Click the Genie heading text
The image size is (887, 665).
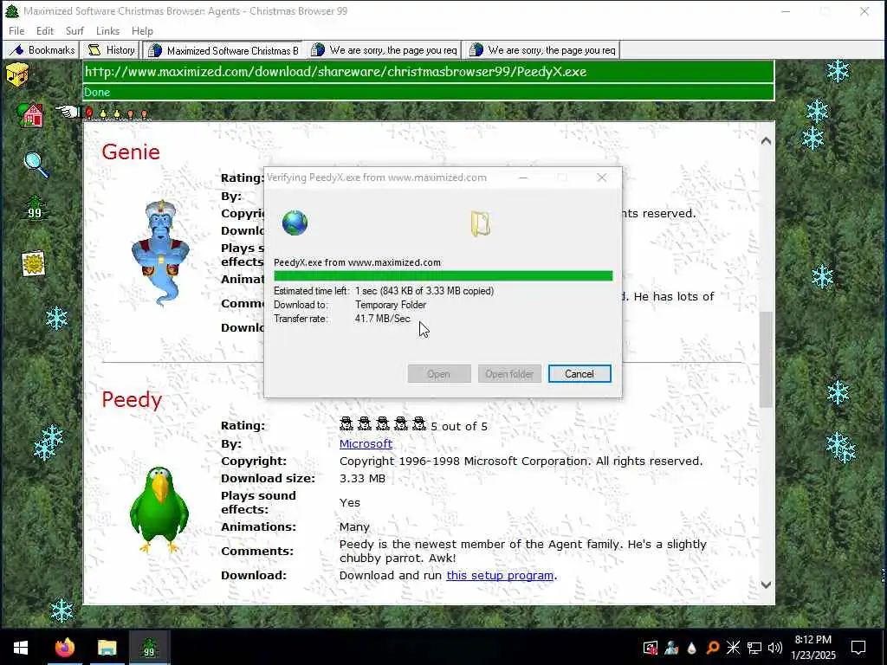click(131, 152)
